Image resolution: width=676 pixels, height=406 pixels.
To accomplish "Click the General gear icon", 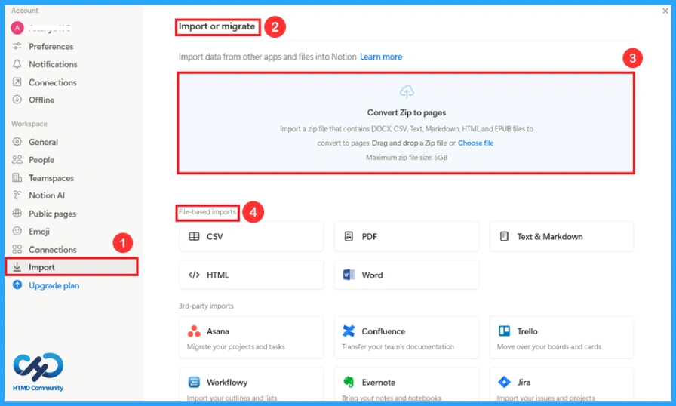I will point(17,142).
